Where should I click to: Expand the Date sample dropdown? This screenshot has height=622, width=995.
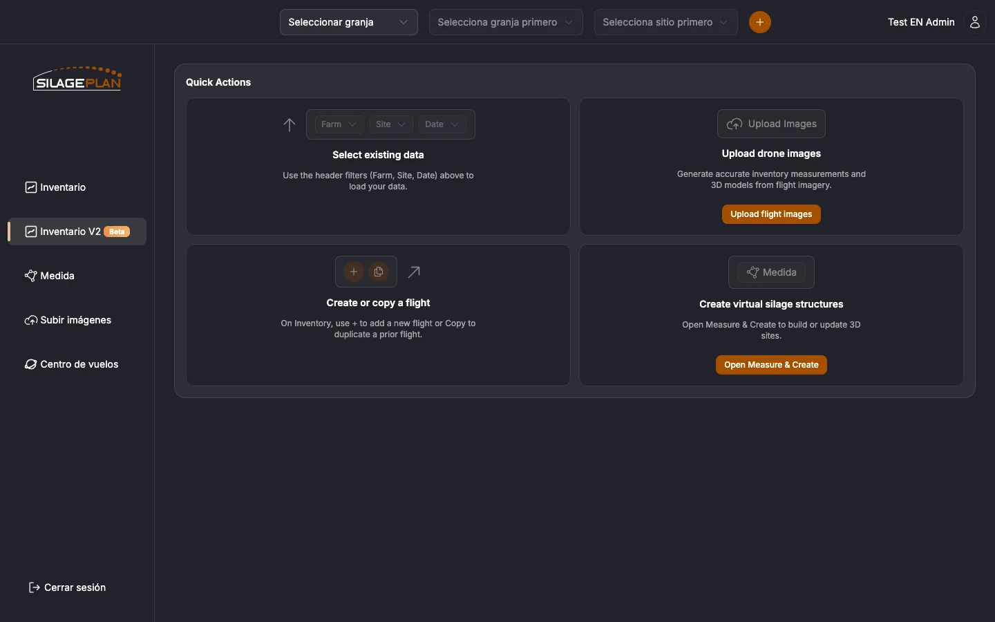(442, 124)
